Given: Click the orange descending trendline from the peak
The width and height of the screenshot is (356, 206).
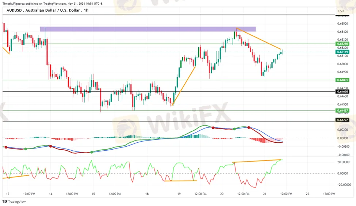Looking at the screenshot, I should click(259, 39).
